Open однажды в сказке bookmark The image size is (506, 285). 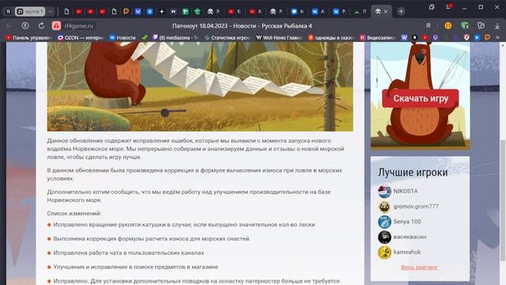tap(330, 38)
